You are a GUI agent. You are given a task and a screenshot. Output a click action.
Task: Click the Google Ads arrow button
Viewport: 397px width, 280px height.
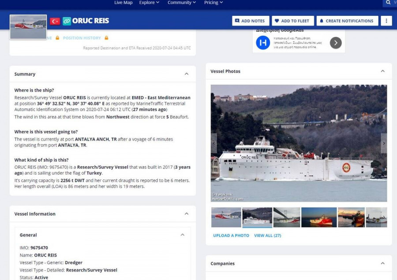[336, 43]
